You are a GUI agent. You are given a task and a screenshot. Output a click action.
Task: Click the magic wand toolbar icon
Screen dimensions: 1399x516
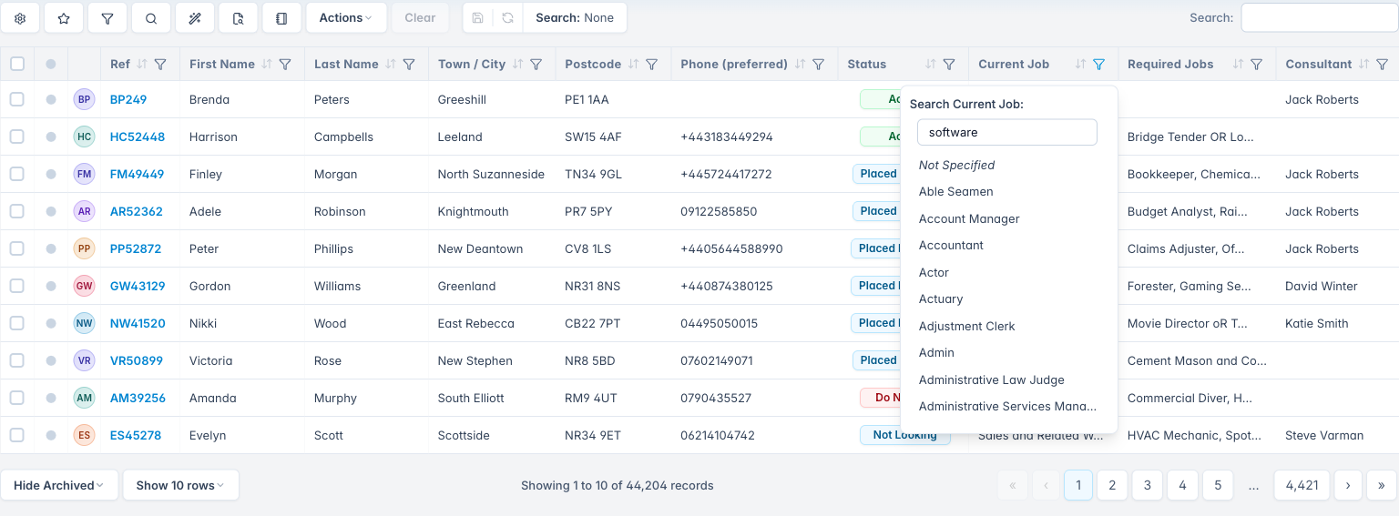(x=195, y=18)
